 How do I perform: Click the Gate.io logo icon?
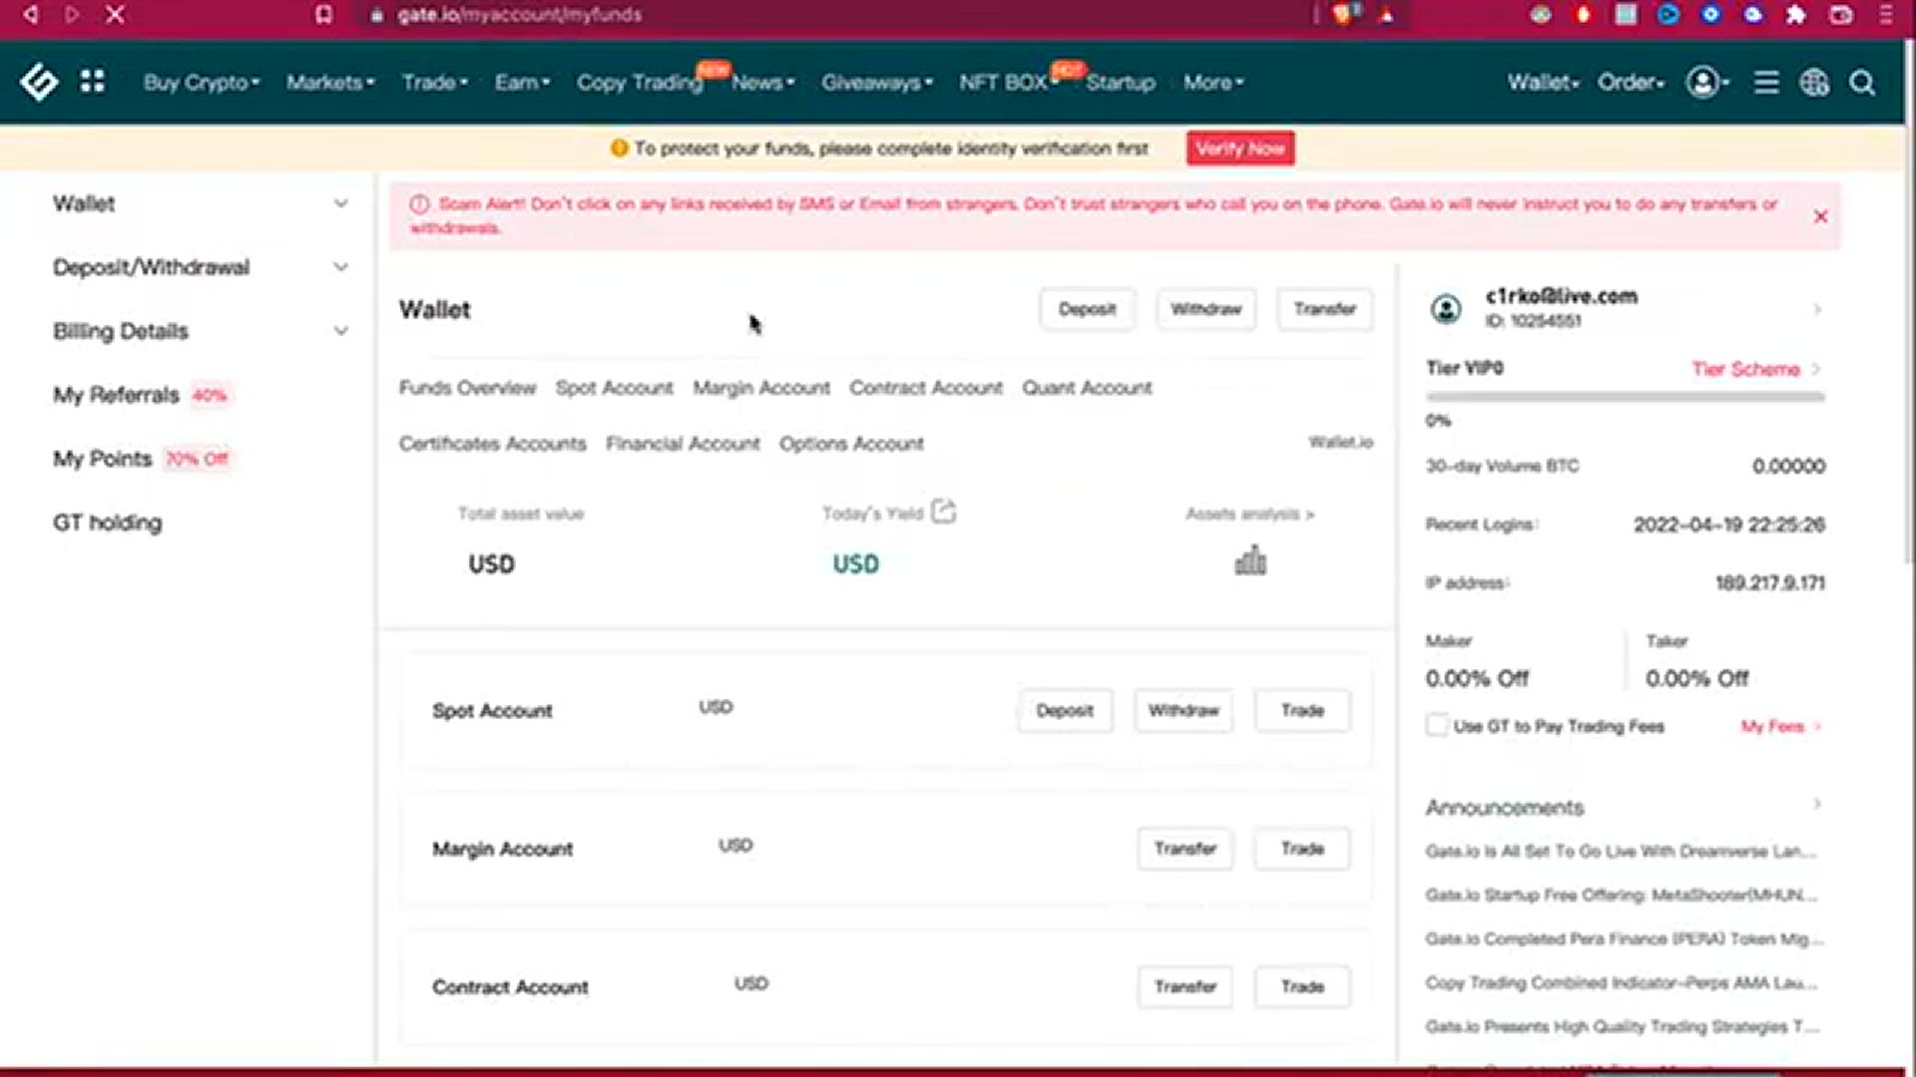pyautogui.click(x=39, y=82)
